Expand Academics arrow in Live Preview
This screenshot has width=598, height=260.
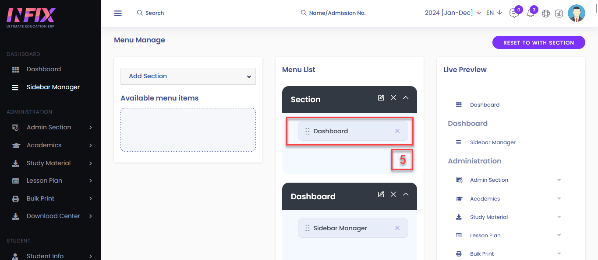(559, 199)
